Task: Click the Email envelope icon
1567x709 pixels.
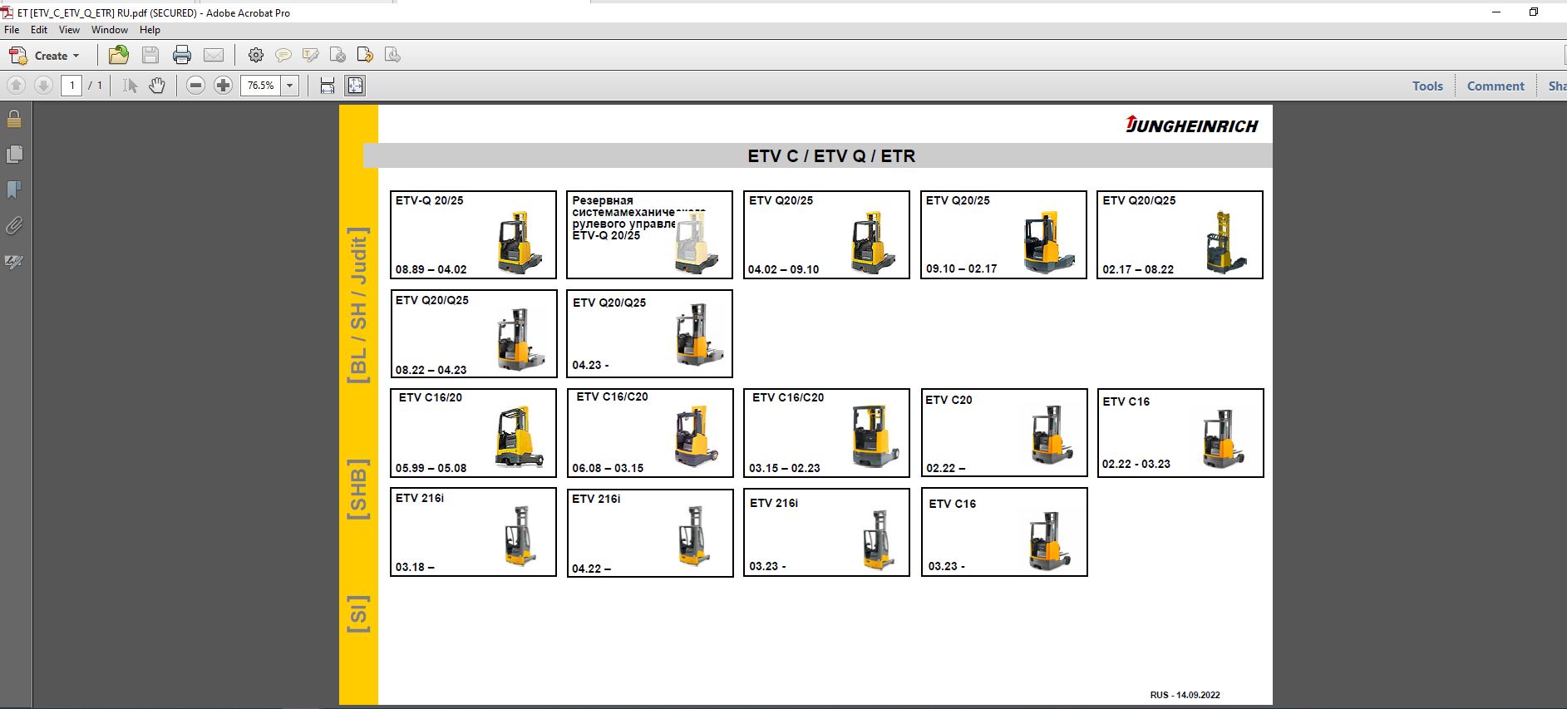Action: coord(214,56)
